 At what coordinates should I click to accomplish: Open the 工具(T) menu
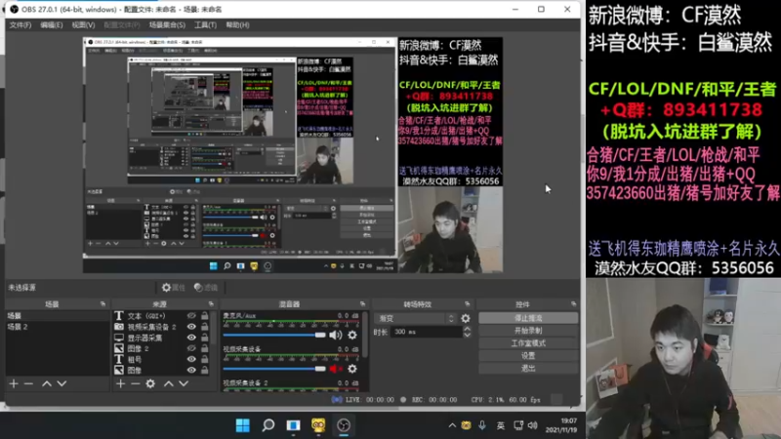(205, 25)
